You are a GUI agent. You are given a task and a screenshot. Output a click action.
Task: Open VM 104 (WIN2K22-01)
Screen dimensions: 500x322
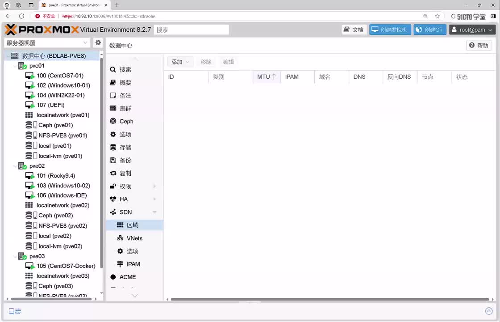point(60,96)
